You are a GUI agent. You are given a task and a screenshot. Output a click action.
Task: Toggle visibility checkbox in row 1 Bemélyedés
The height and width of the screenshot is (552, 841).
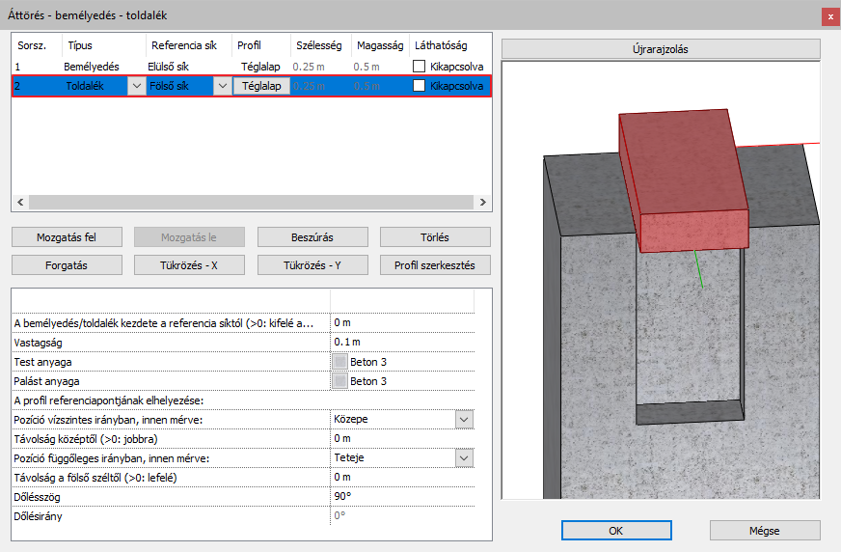[x=419, y=67]
